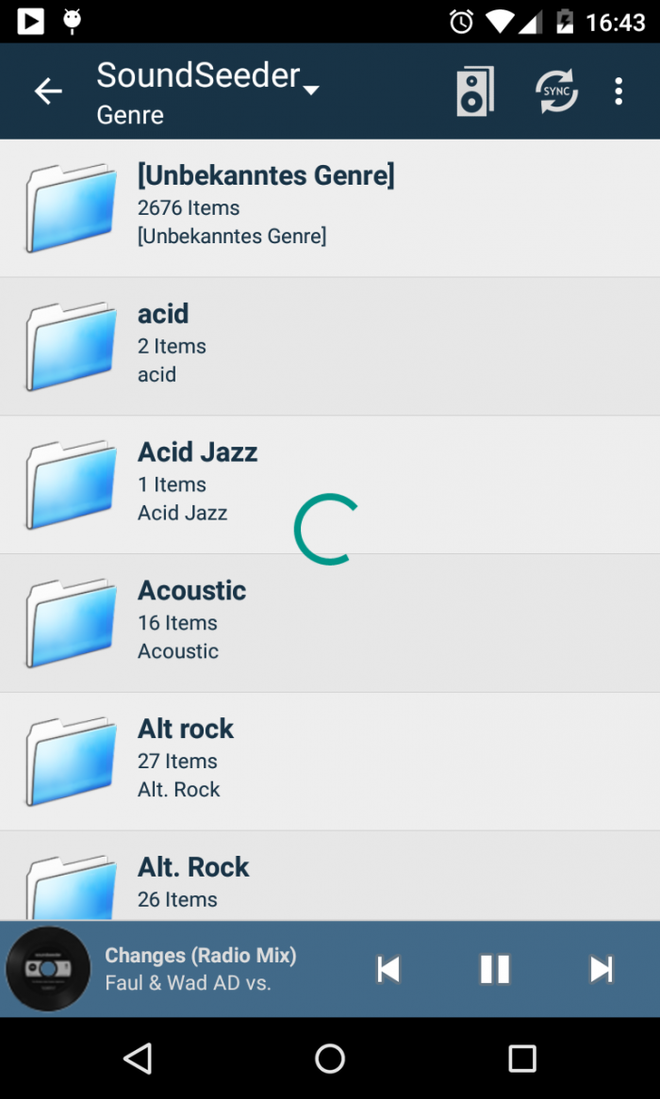Skip to the next track

pyautogui.click(x=602, y=968)
